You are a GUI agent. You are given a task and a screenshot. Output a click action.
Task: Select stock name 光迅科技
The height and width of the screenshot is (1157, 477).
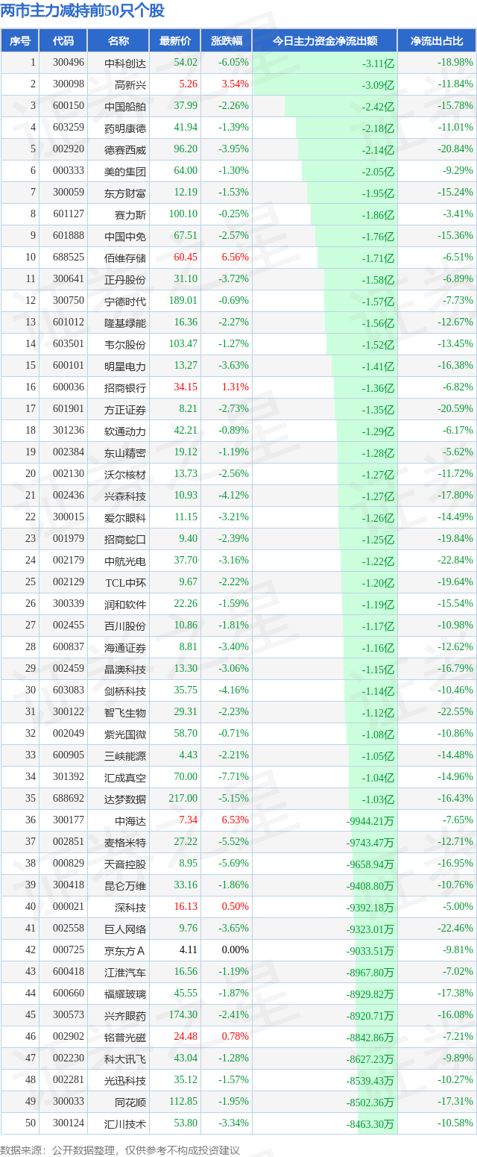tap(125, 1080)
